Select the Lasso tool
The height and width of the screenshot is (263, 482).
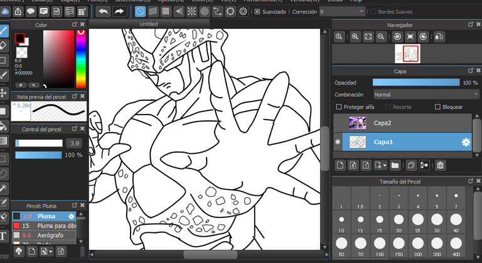pos(3,173)
